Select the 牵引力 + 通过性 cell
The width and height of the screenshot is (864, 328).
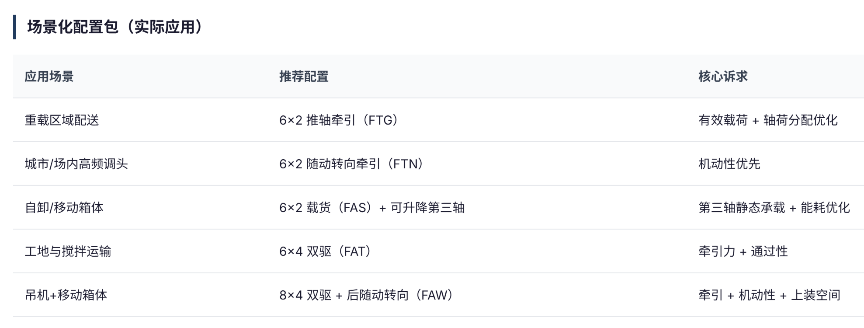click(743, 251)
